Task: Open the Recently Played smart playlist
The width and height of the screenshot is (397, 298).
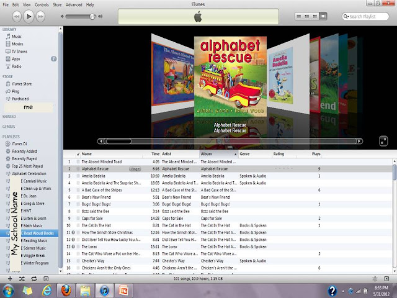Action: (x=24, y=159)
